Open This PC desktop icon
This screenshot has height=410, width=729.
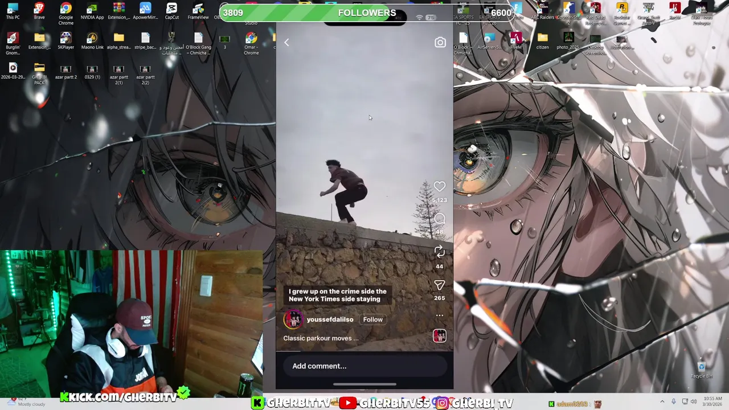pyautogui.click(x=13, y=11)
